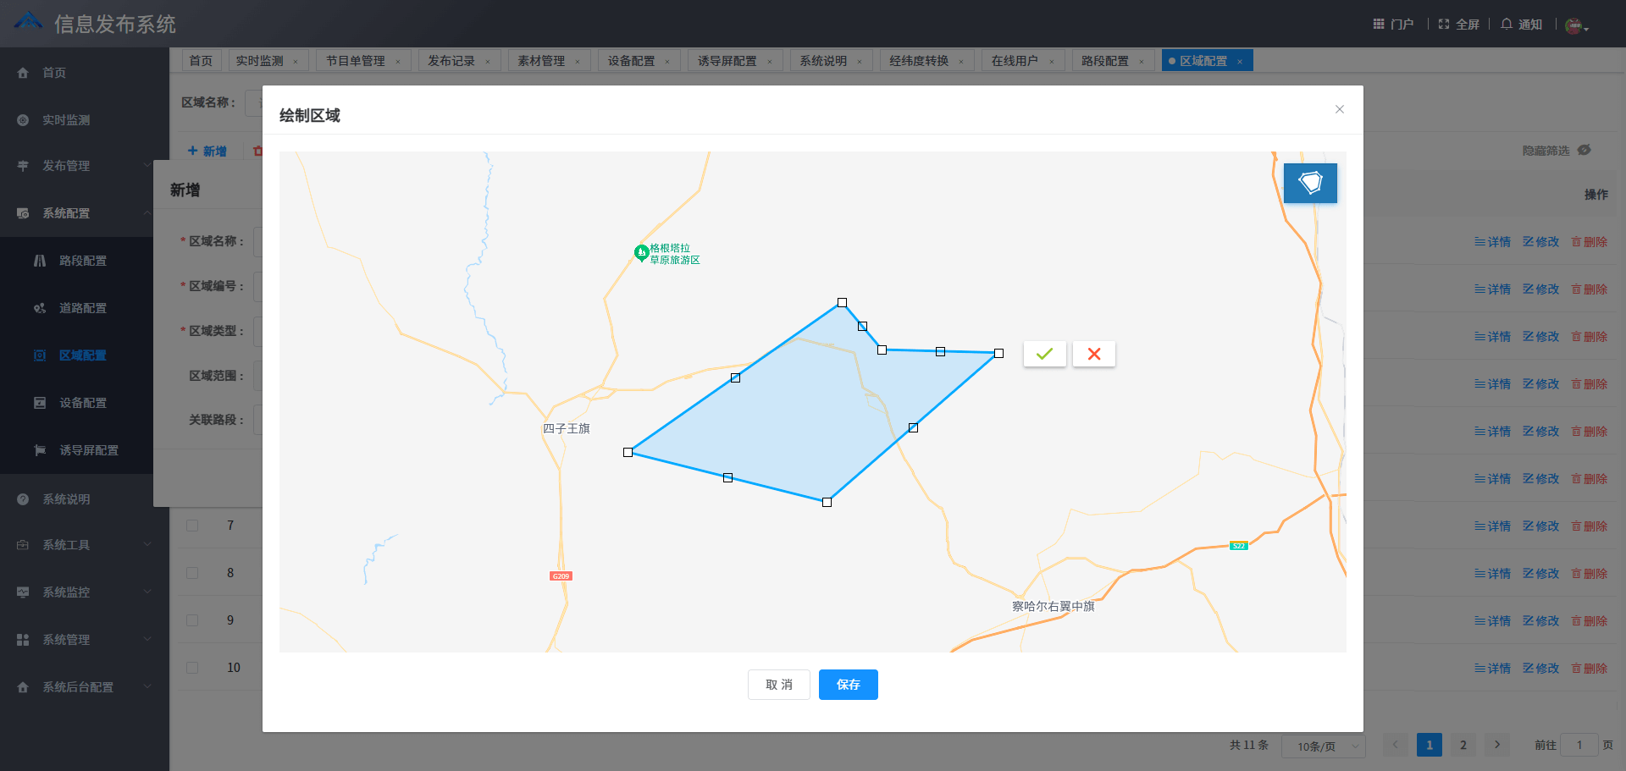This screenshot has height=771, width=1626.
Task: Close the 绘制区域 dialog
Action: 1339,109
